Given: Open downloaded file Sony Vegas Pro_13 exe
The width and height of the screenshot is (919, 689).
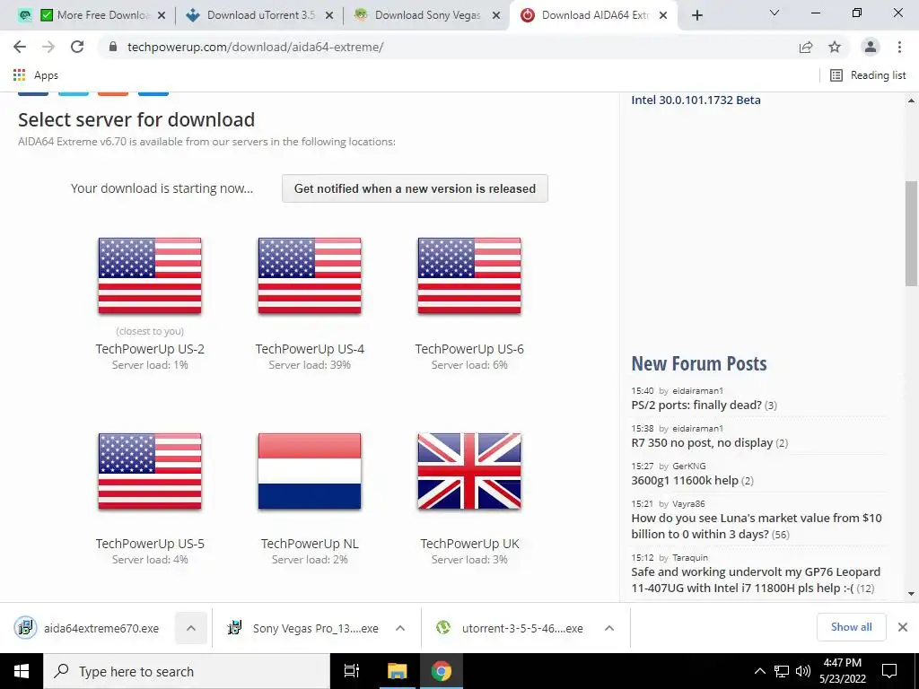Looking at the screenshot, I should pyautogui.click(x=315, y=628).
